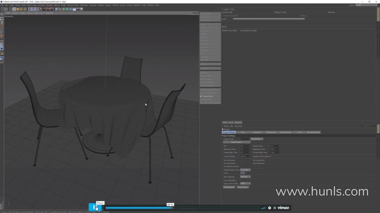Viewport: 380px width, 213px height.
Task: Select the Move tool in the toolbar
Action: point(14,9)
